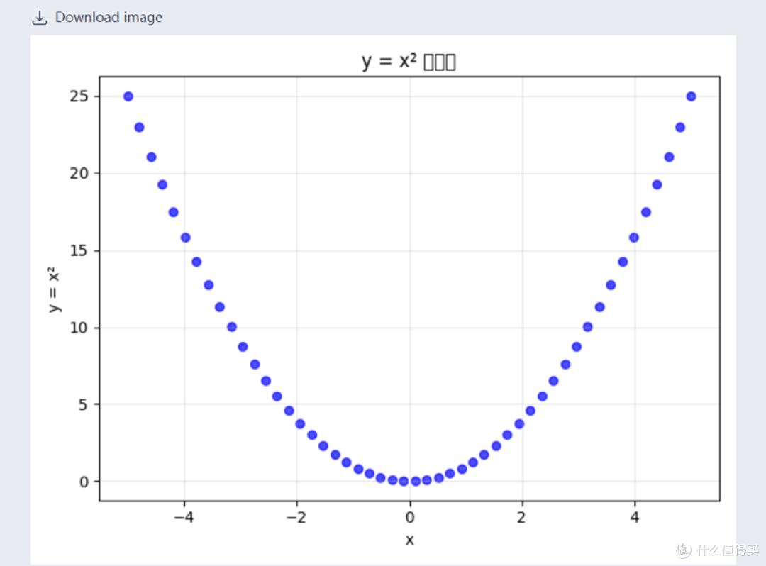Click the y-axis tick label 10
The image size is (766, 566).
[79, 328]
